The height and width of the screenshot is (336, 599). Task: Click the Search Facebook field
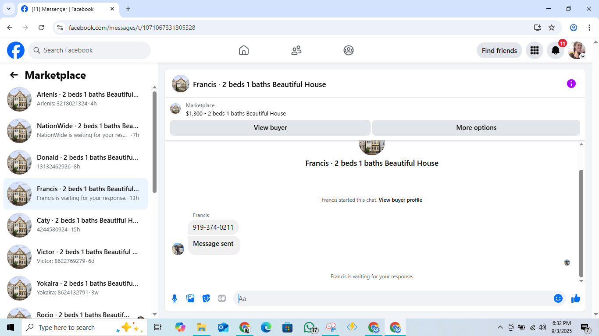click(x=89, y=50)
